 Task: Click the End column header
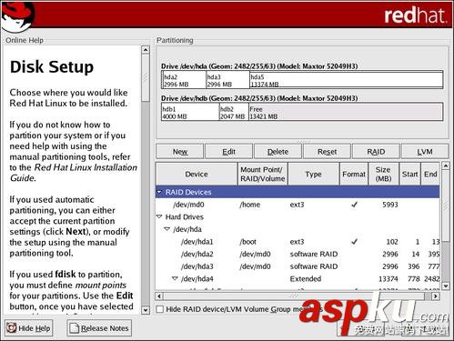(x=430, y=174)
